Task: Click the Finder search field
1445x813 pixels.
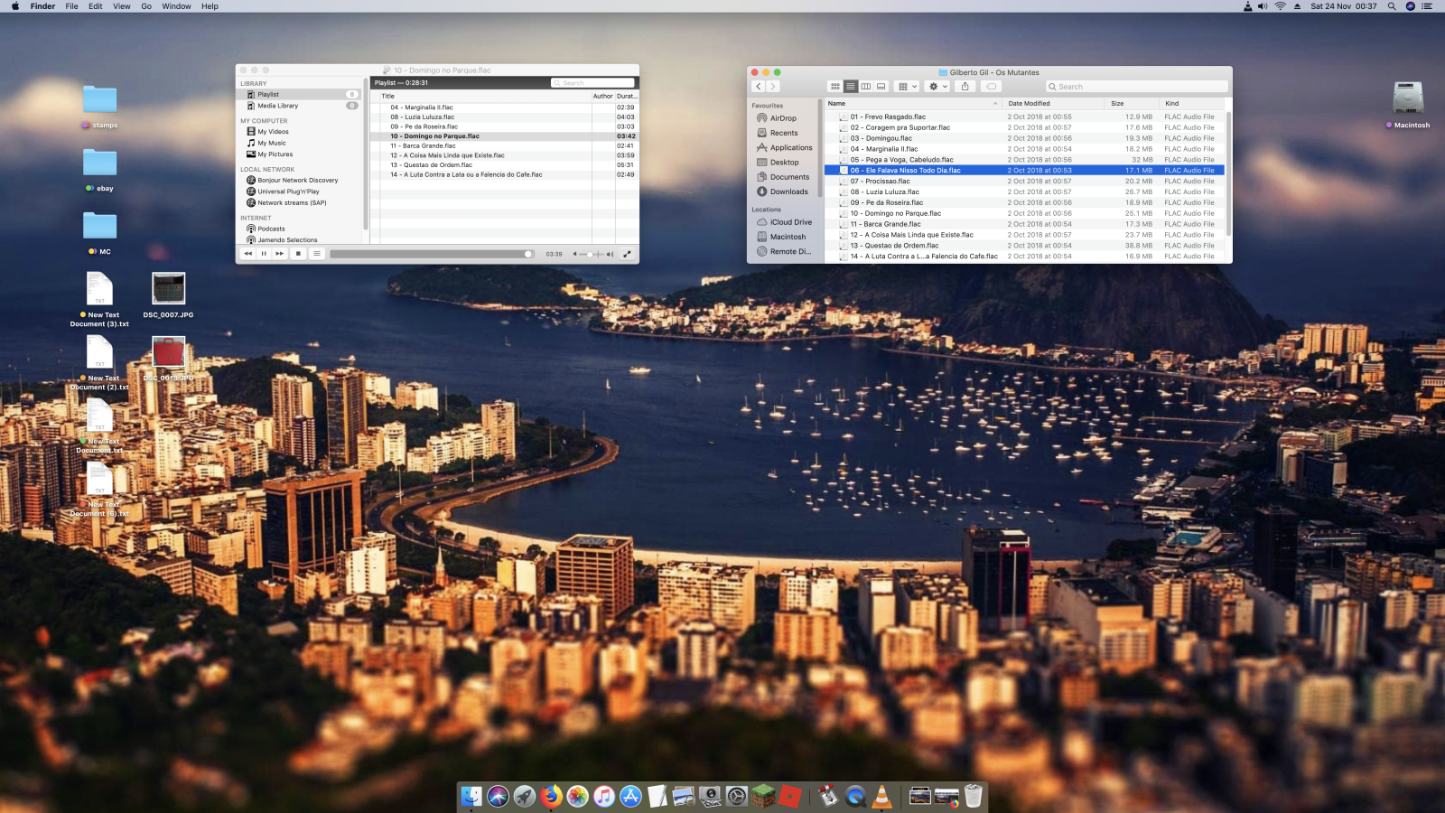Action: [x=1136, y=87]
